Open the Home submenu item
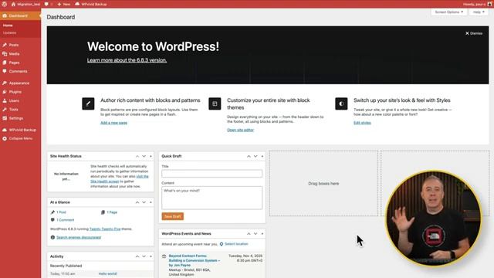The image size is (494, 278). (8, 25)
